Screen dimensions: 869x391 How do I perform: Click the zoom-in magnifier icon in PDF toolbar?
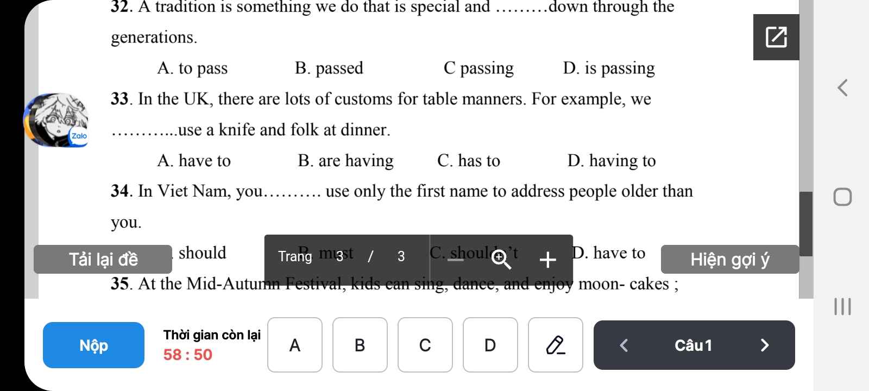click(x=501, y=258)
